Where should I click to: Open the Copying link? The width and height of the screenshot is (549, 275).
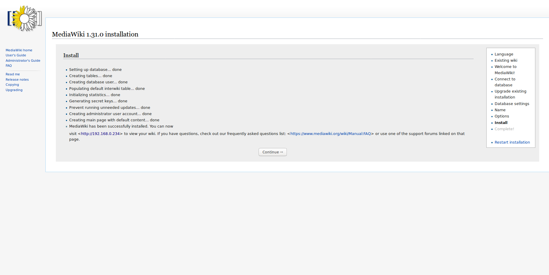coord(12,85)
